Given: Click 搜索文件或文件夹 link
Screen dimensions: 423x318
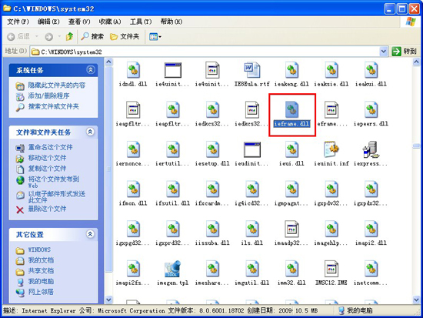Looking at the screenshot, I should 53,106.
